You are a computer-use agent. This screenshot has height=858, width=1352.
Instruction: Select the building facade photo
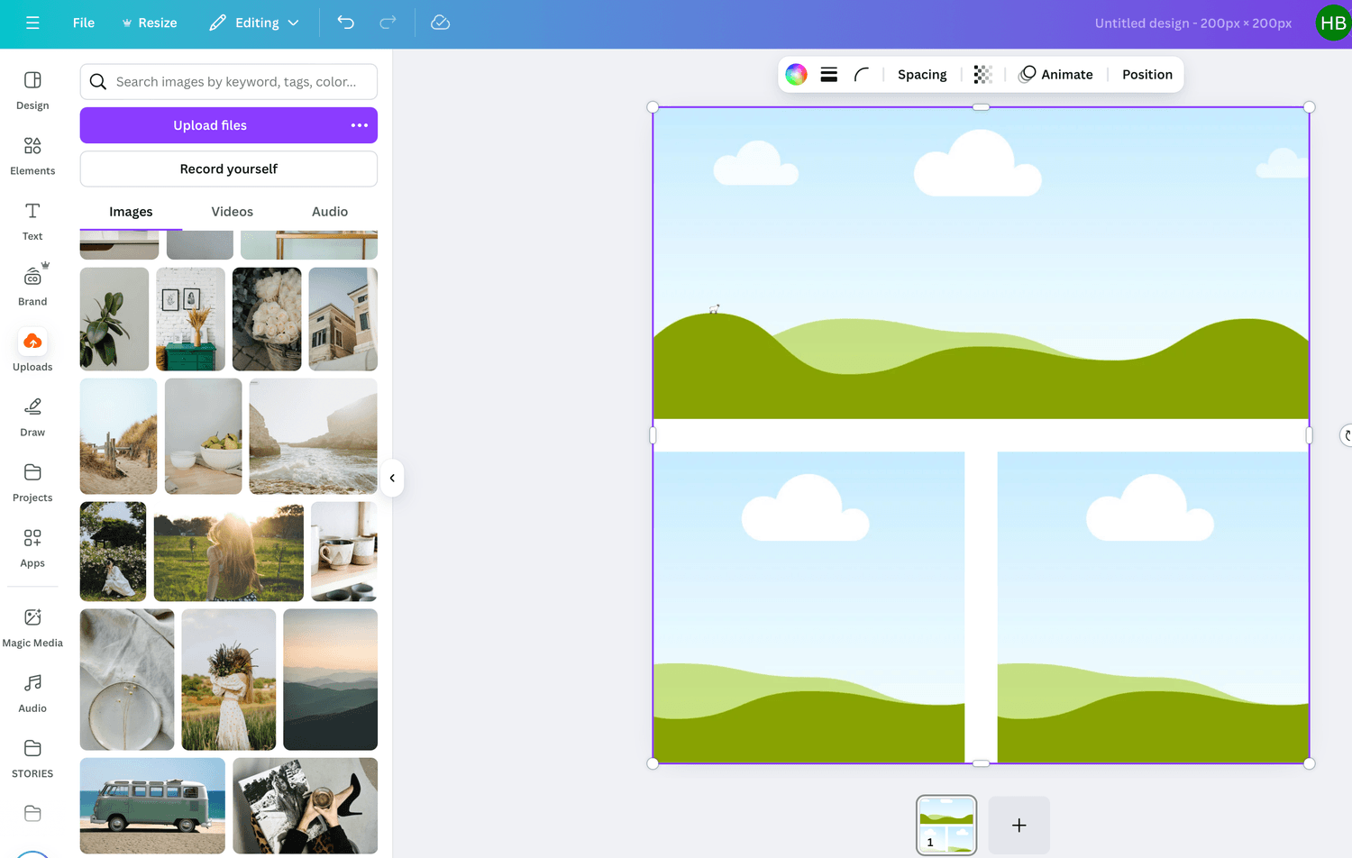coord(343,319)
